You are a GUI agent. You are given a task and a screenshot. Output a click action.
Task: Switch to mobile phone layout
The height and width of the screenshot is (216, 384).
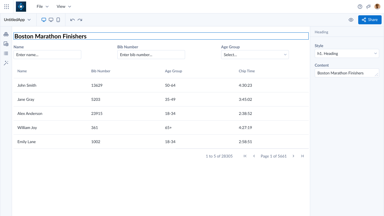tap(58, 20)
